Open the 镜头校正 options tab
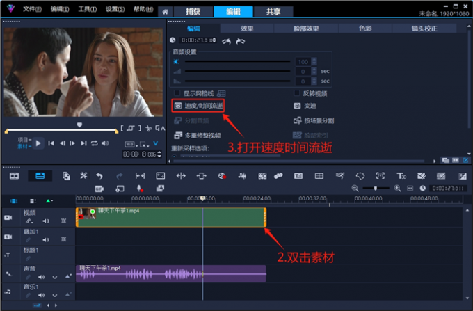The width and height of the screenshot is (473, 311). point(424,29)
